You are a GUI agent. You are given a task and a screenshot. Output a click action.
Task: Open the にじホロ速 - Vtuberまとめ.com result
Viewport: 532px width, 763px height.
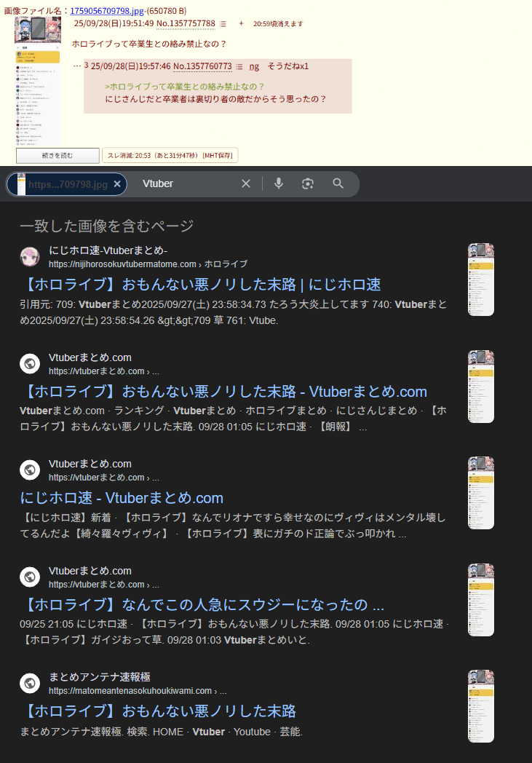pos(122,498)
